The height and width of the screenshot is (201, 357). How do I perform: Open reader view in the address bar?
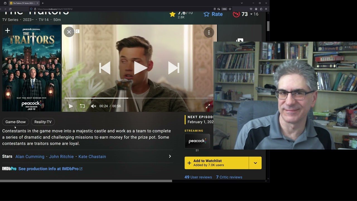pos(214,9)
